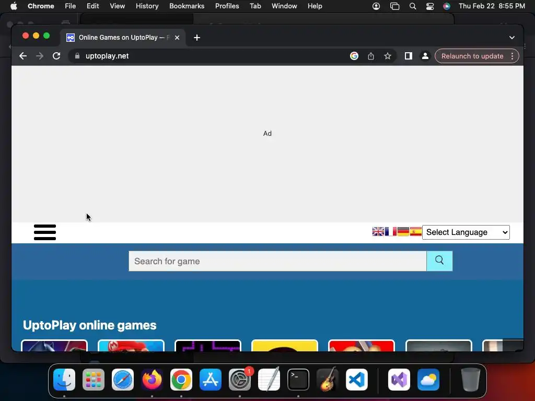
Task: Open App Store from the Dock
Action: (211, 380)
